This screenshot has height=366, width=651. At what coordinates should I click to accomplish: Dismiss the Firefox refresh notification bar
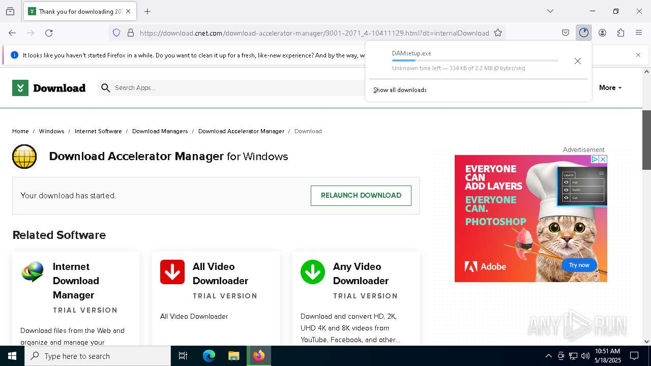point(638,55)
